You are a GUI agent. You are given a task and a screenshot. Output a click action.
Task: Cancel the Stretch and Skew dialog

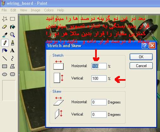[141, 66]
